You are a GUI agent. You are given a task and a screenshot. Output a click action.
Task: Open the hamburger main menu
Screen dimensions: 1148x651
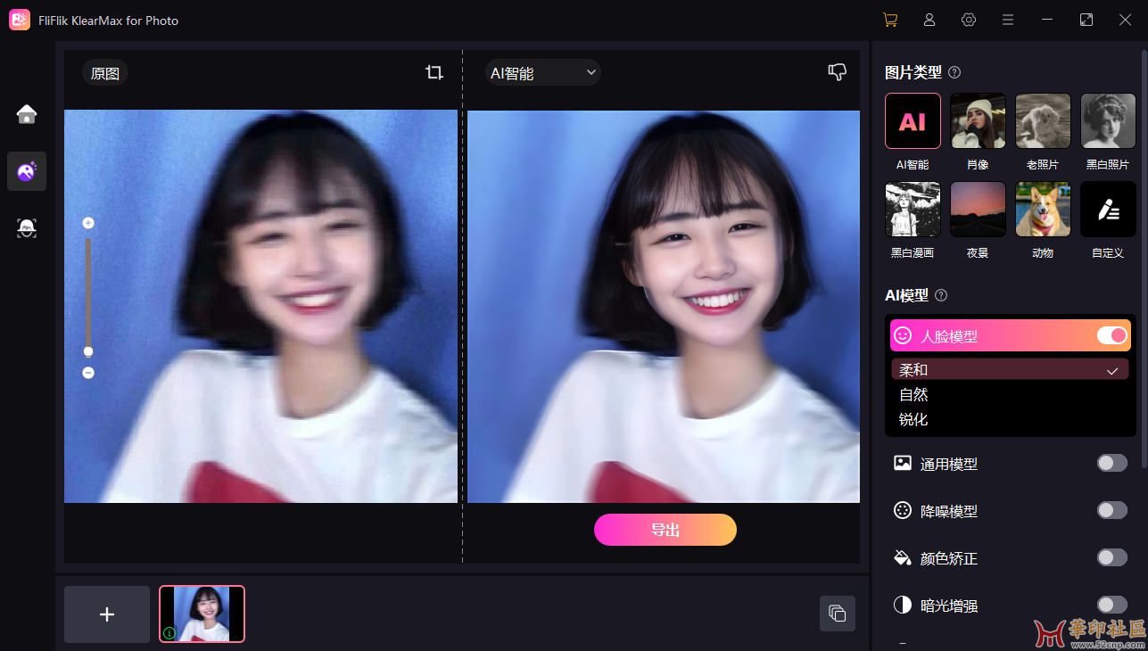1008,20
